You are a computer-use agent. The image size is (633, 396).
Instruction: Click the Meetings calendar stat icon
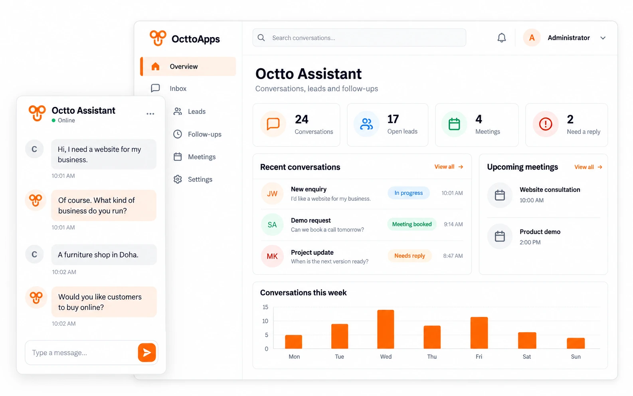(454, 124)
